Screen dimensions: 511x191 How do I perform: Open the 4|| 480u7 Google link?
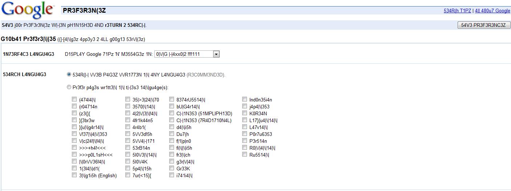tap(492, 11)
